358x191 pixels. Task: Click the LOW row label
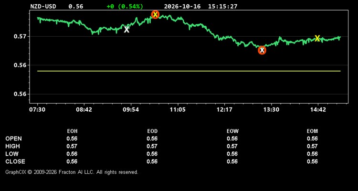tap(12, 154)
